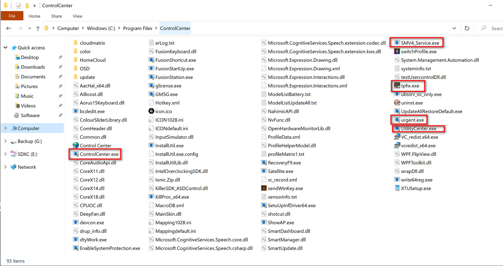Screen dimensions: 503x266
Task: Open Desktop in Quick access
Action: [29, 57]
